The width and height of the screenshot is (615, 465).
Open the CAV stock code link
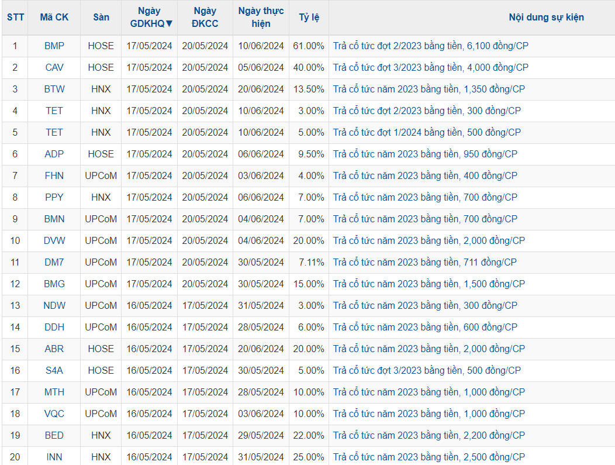[x=54, y=67]
